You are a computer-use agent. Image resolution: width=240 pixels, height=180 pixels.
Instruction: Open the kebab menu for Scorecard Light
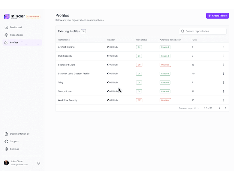pos(223,65)
